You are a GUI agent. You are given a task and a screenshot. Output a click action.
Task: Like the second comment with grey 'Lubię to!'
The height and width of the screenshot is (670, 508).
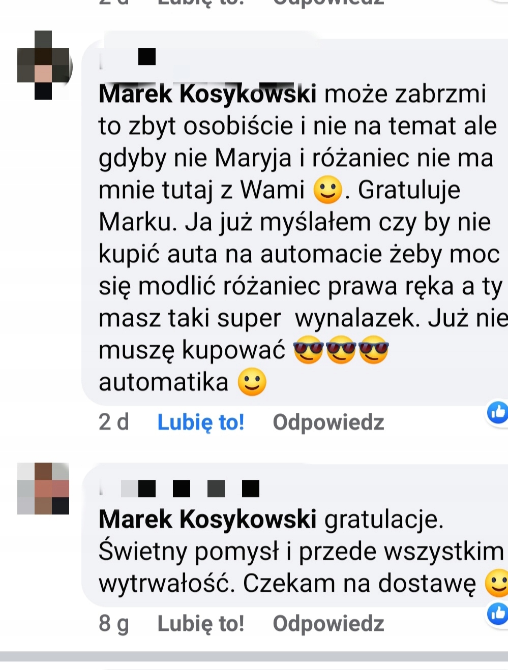click(x=201, y=624)
